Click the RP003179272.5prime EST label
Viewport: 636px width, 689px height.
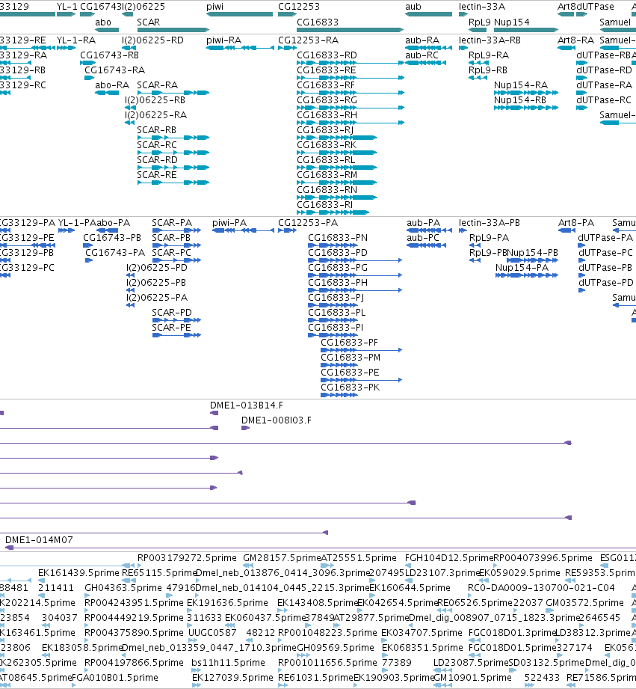[x=187, y=558]
